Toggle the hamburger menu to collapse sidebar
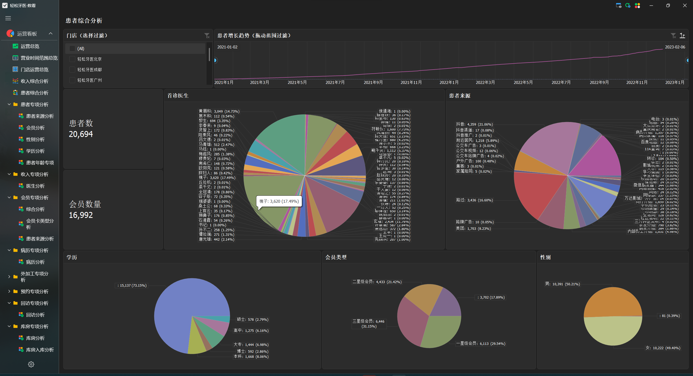The width and height of the screenshot is (693, 376). tap(8, 18)
